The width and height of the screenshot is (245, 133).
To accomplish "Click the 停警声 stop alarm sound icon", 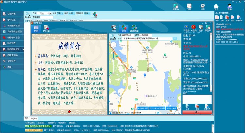I will click(x=208, y=27).
